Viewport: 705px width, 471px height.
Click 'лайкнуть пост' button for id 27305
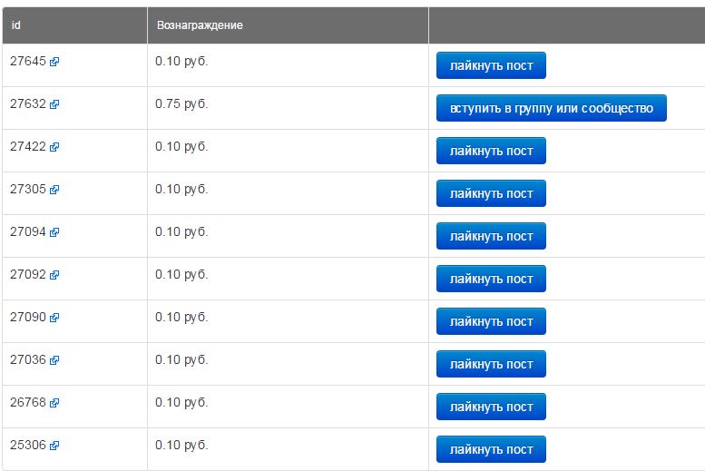[491, 193]
